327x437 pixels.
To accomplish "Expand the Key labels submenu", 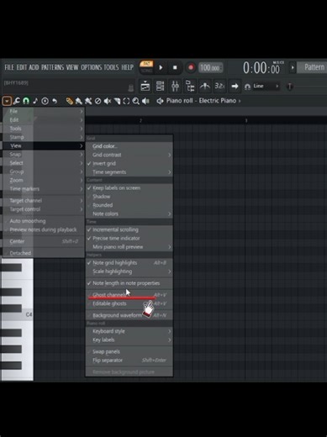I will (x=129, y=340).
